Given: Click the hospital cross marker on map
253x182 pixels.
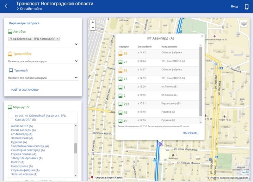Looking at the screenshot, I should [x=215, y=36].
